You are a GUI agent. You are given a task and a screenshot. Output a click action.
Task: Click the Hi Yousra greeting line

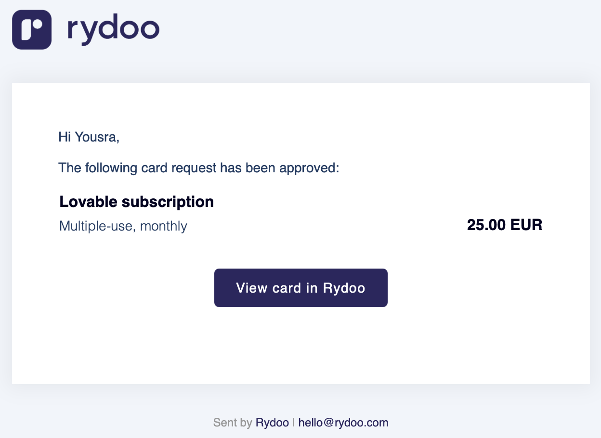(89, 137)
